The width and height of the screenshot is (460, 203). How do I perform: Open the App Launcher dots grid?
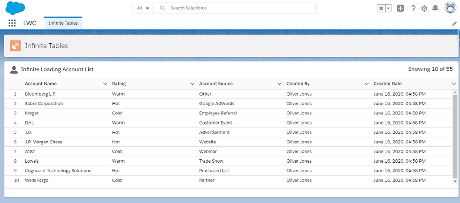pyautogui.click(x=12, y=23)
